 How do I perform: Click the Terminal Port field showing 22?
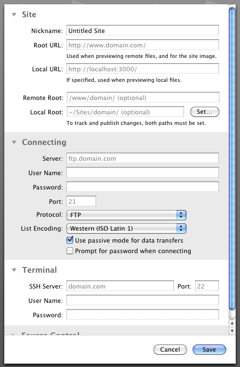click(x=207, y=286)
